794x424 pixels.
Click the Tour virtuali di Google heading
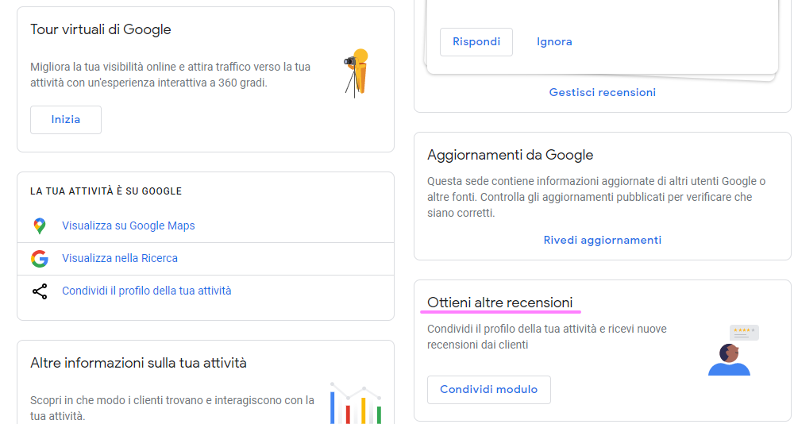101,30
